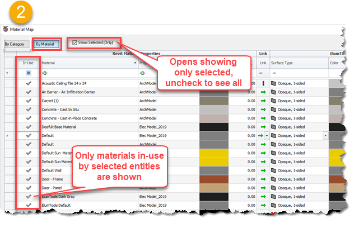Click the In Use column header

click(28, 63)
